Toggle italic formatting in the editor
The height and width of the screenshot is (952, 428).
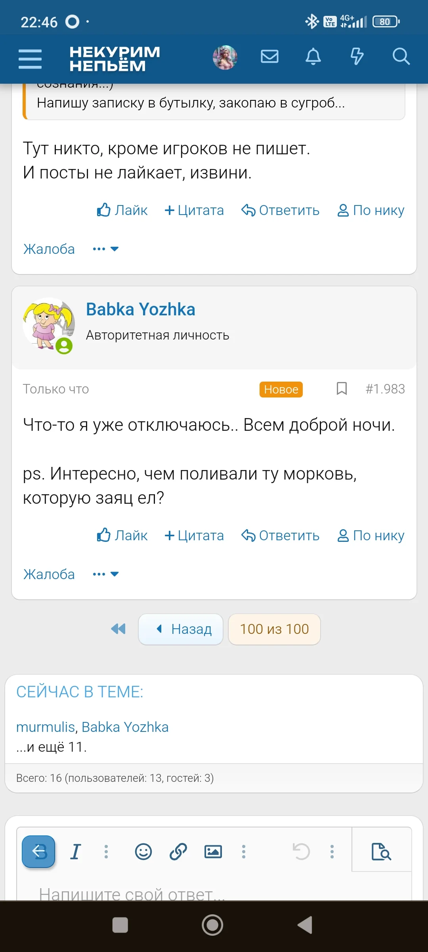75,852
